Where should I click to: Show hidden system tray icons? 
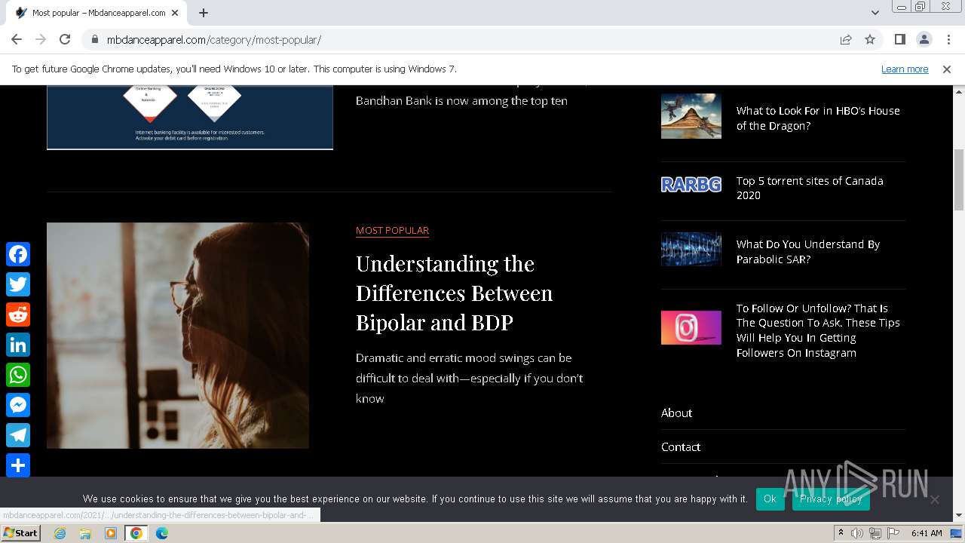coord(841,533)
